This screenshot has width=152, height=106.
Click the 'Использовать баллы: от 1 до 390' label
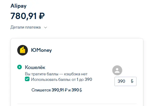(62, 79)
